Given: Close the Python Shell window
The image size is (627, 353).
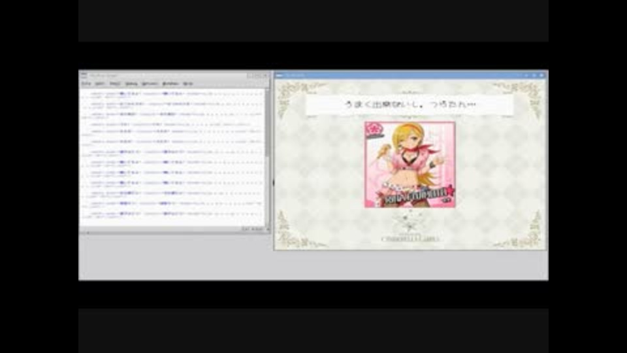Looking at the screenshot, I should tap(265, 75).
